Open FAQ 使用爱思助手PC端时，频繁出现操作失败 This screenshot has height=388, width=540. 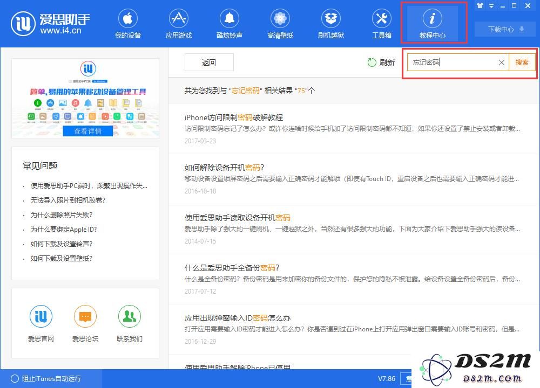click(89, 186)
